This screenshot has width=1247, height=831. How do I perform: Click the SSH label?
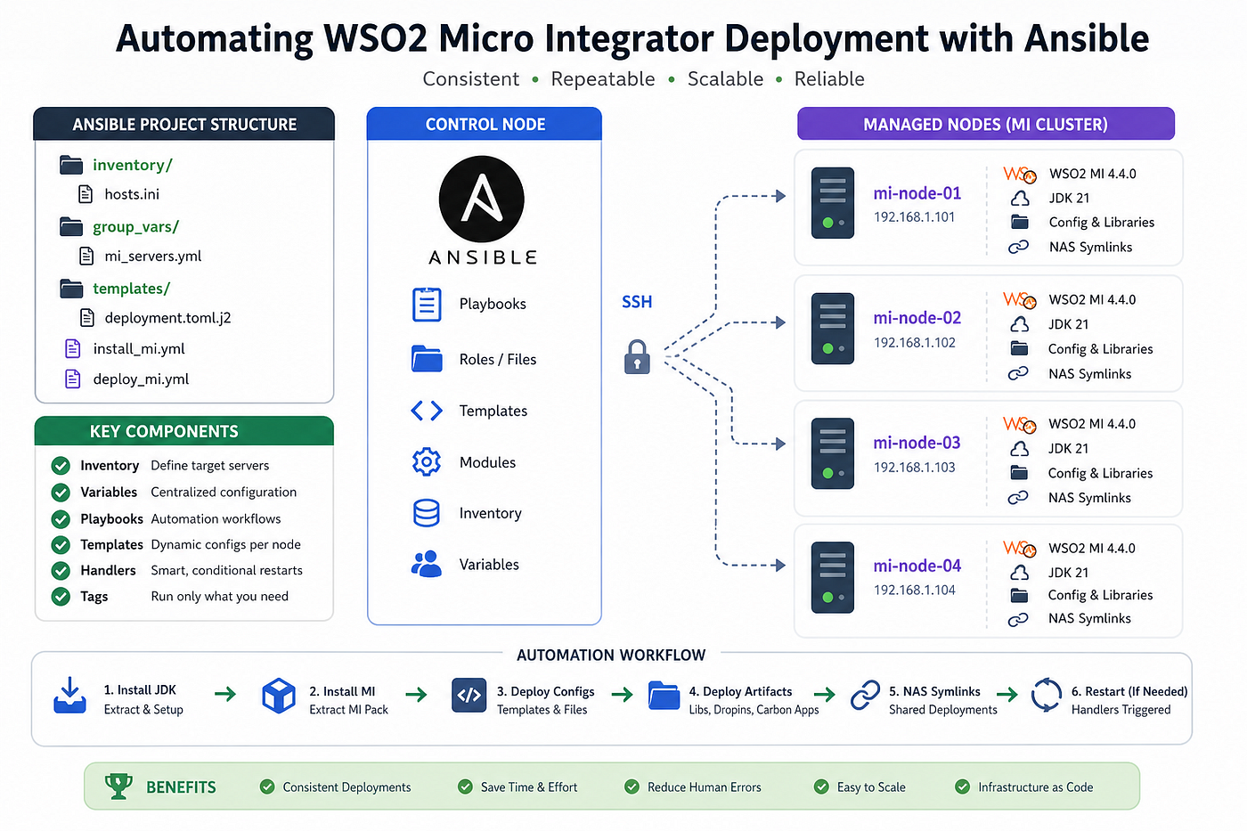tap(637, 302)
